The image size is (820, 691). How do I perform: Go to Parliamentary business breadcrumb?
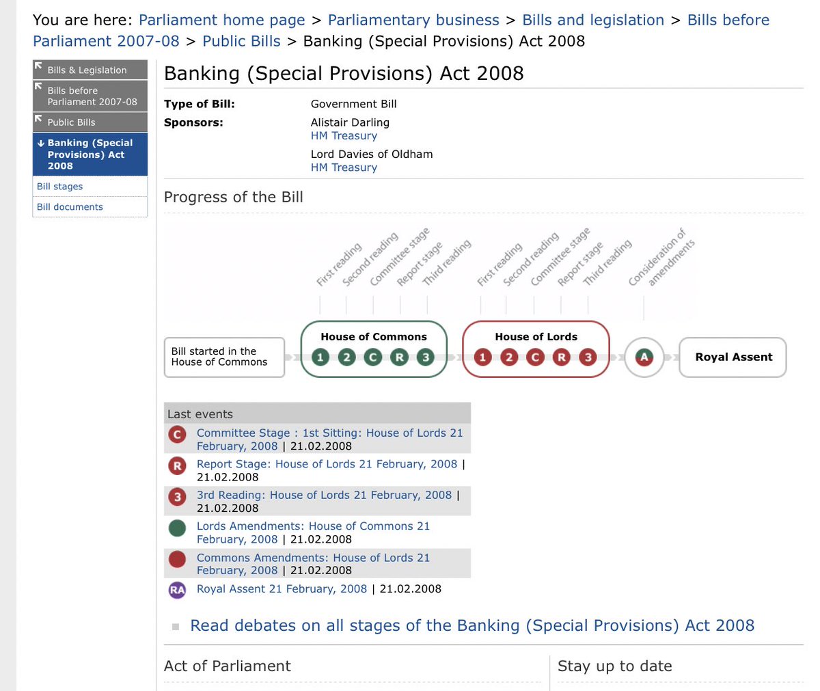(x=413, y=21)
